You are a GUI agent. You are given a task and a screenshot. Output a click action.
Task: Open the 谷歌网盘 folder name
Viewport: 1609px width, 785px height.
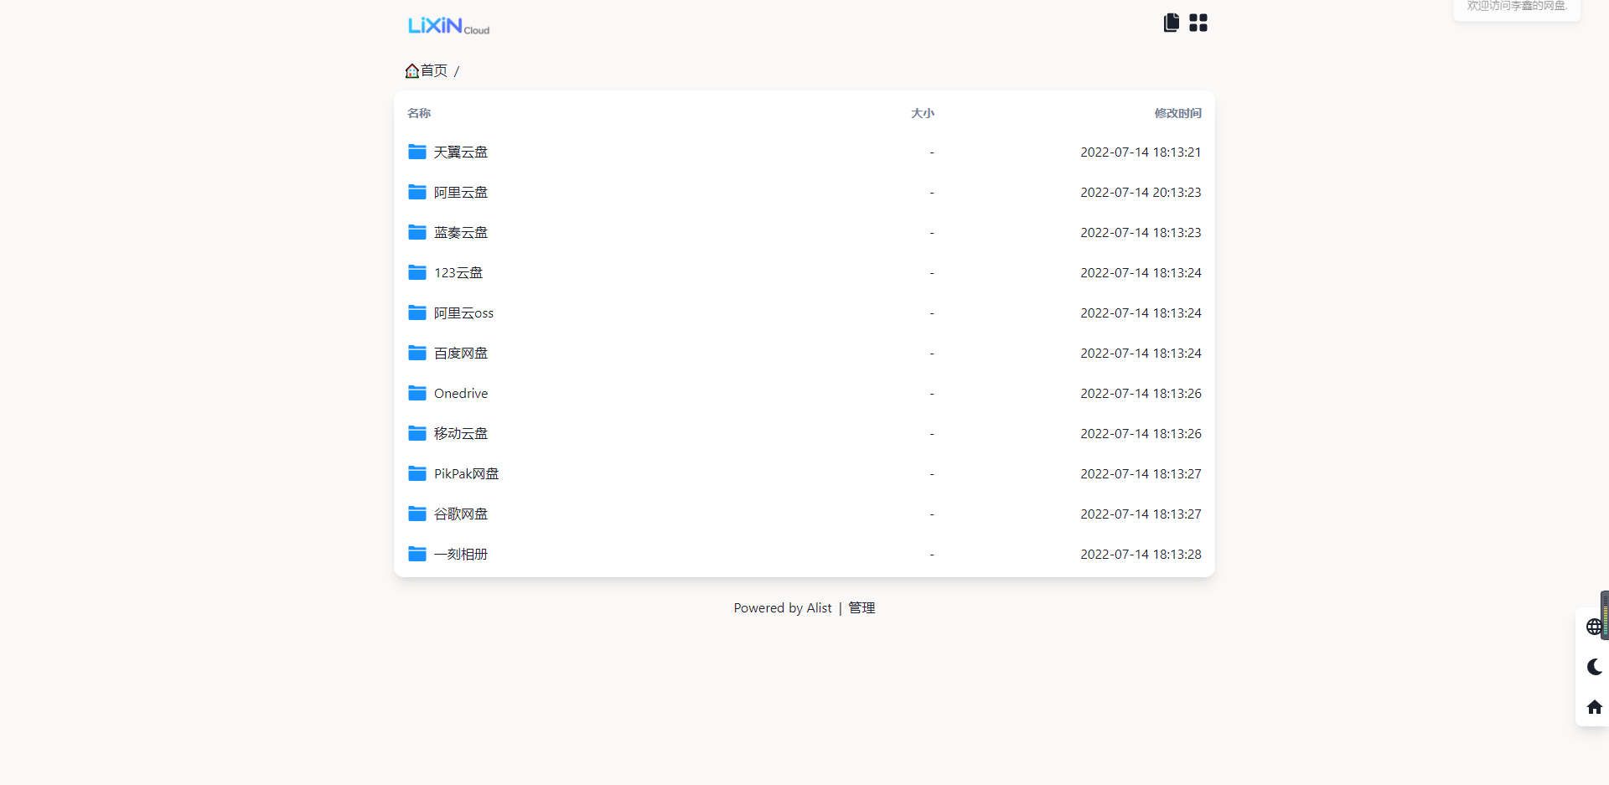tap(461, 514)
